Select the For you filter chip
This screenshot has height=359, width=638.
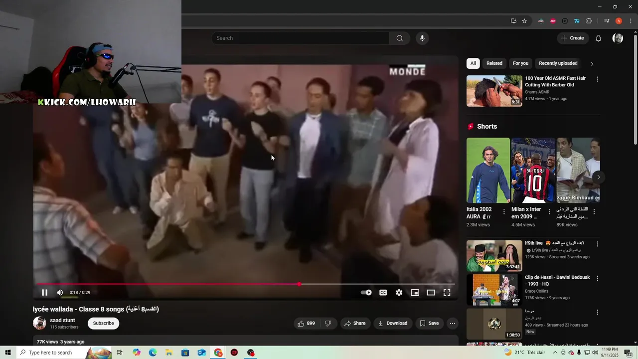tap(520, 63)
